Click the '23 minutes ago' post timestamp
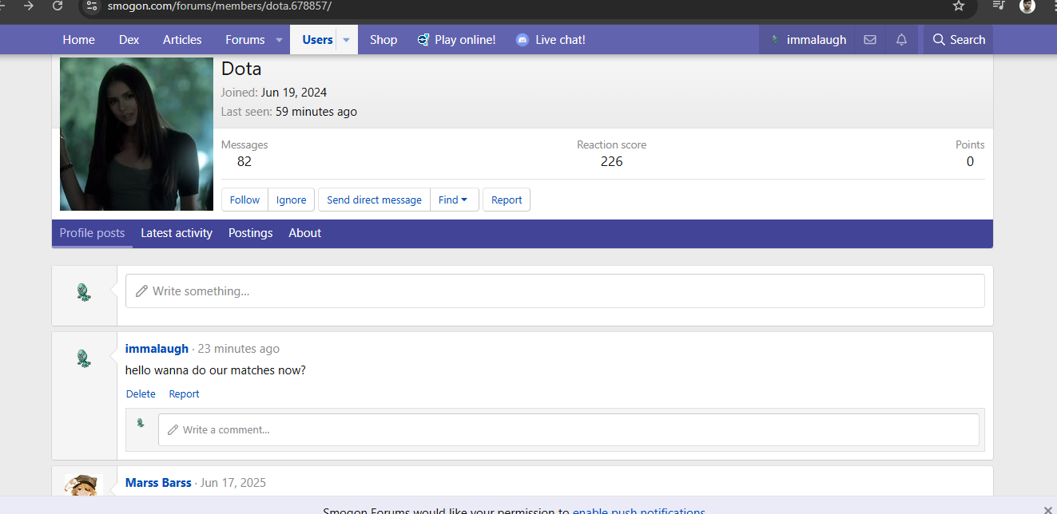The height and width of the screenshot is (514, 1057). (x=239, y=349)
